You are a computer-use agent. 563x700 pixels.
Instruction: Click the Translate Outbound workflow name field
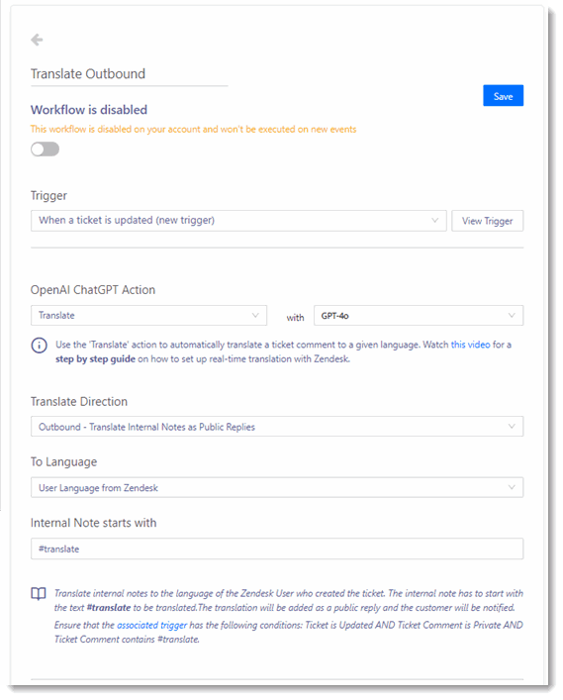click(130, 74)
